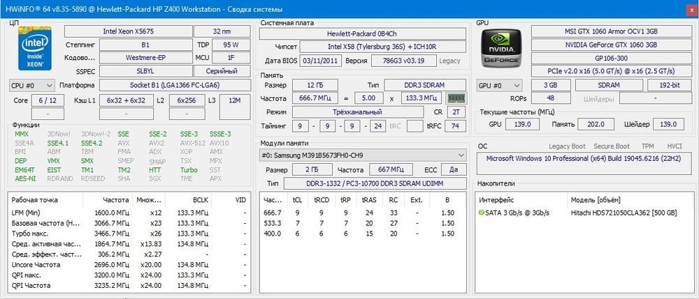Click the NVIDIA GeForce logo

coord(501,47)
